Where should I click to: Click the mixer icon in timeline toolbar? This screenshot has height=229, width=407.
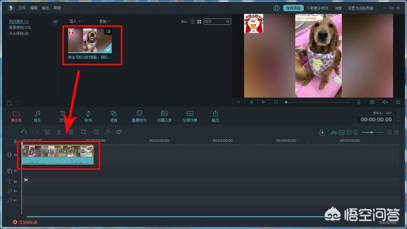333,133
